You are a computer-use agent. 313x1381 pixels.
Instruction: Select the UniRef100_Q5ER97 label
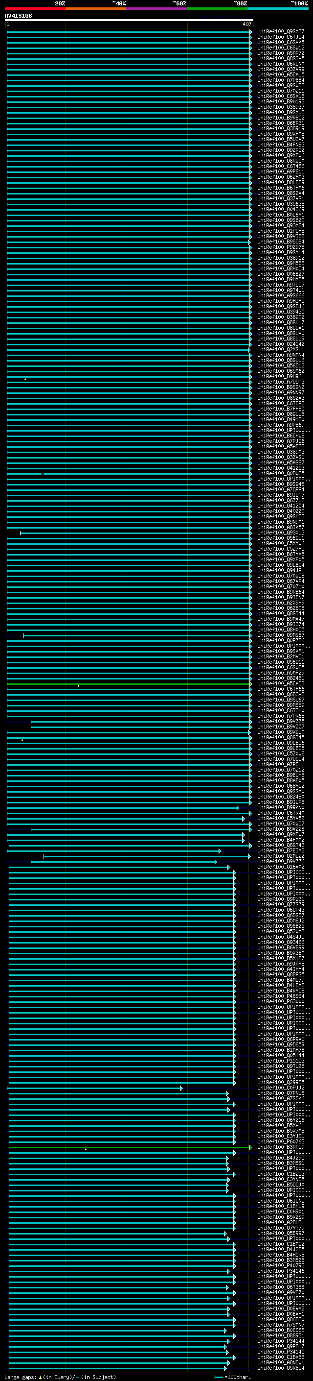tap(281, 1233)
